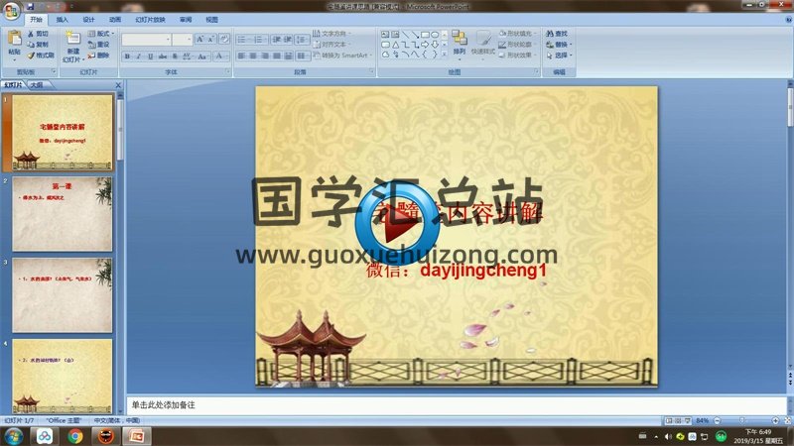The image size is (794, 446).
Task: Select the Right Arrow block shape
Action: pyautogui.click(x=425, y=45)
